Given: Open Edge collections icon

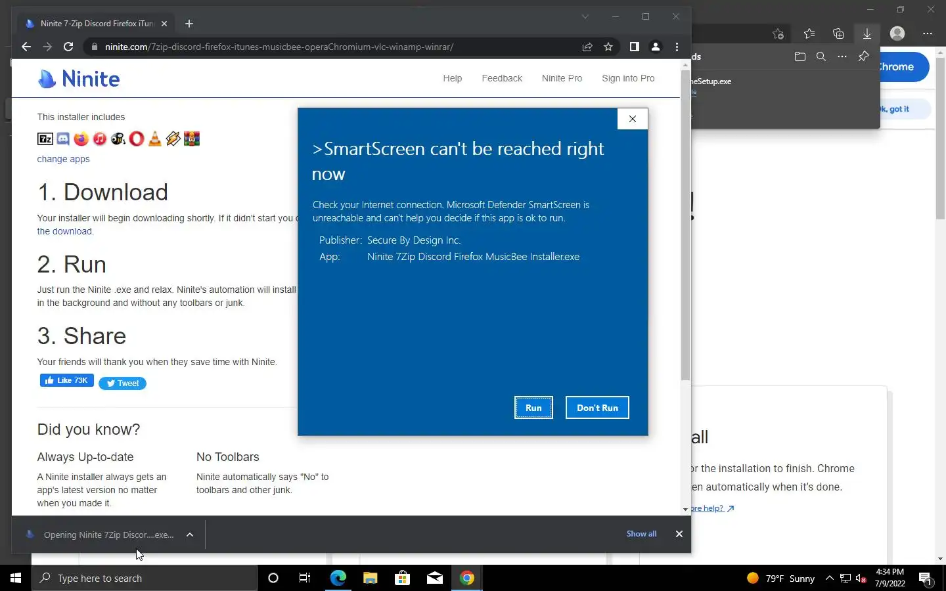Looking at the screenshot, I should pos(838,33).
